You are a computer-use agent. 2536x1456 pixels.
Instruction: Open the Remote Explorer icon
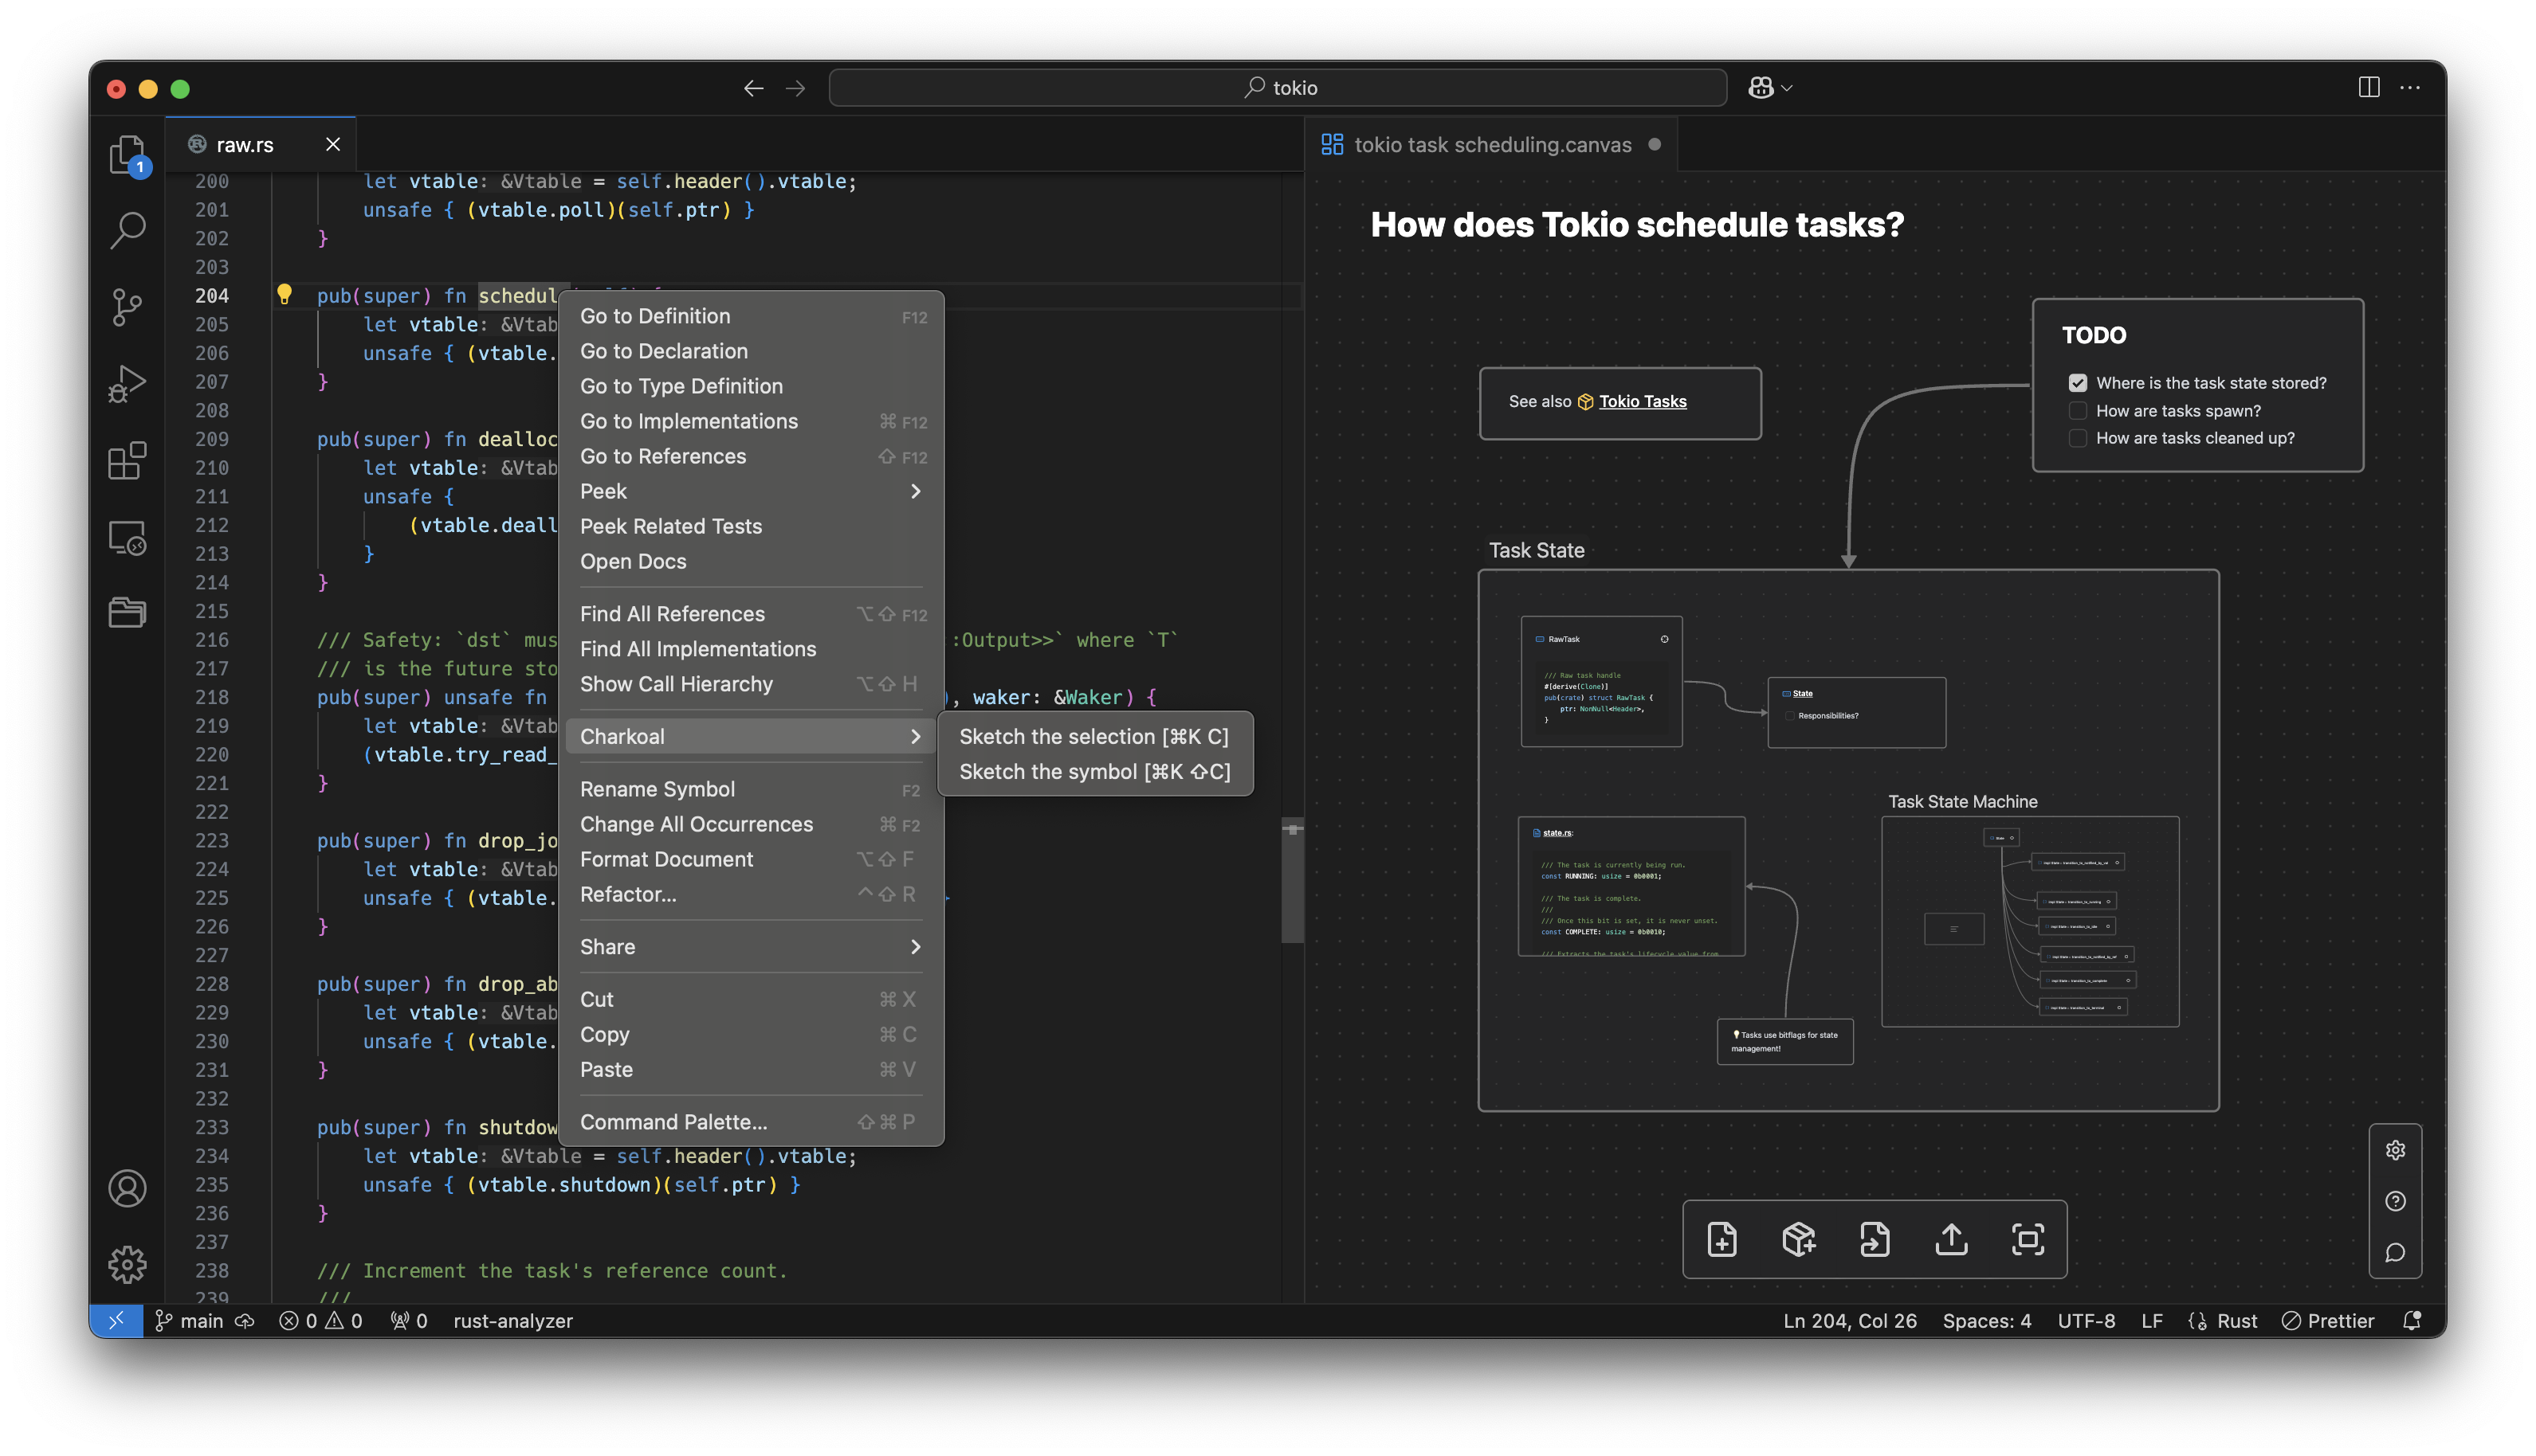pyautogui.click(x=132, y=536)
